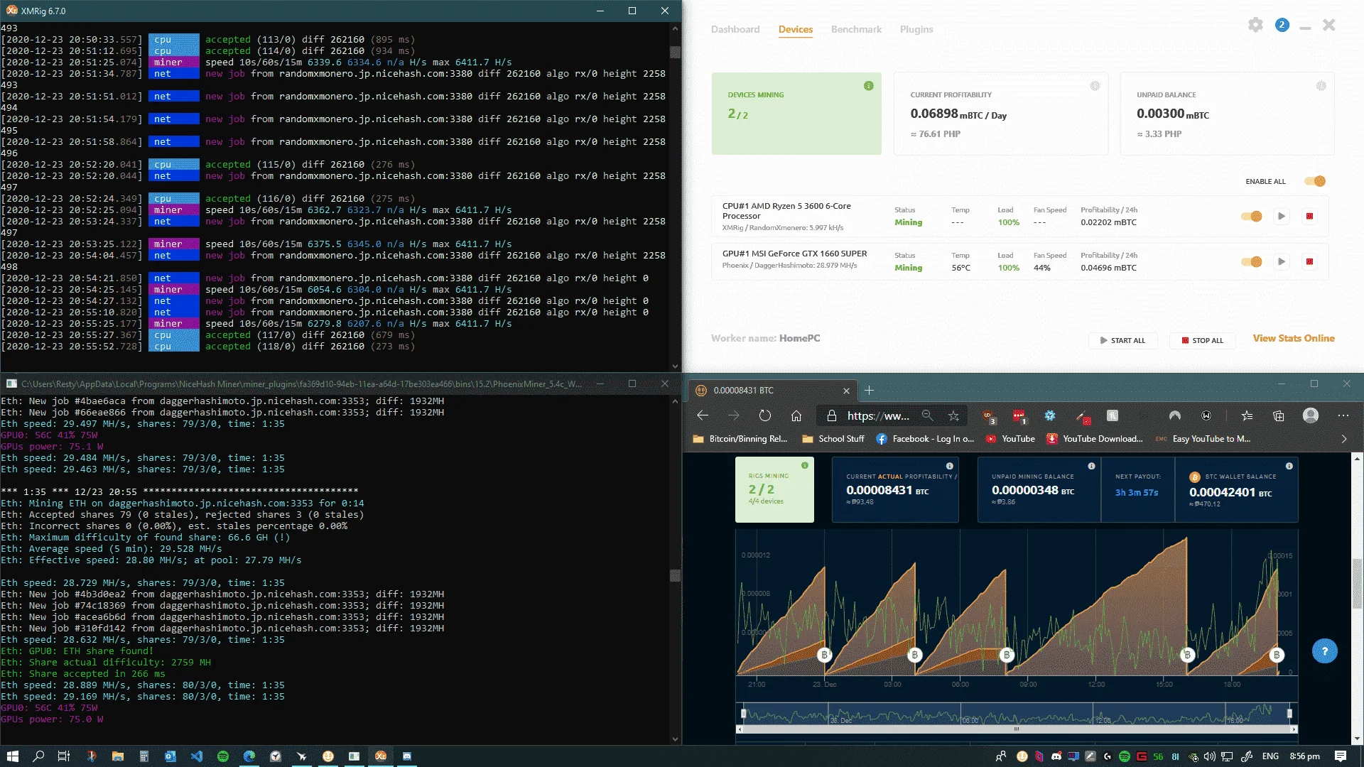Switch to the Plugins tab
This screenshot has height=767, width=1364.
916,29
